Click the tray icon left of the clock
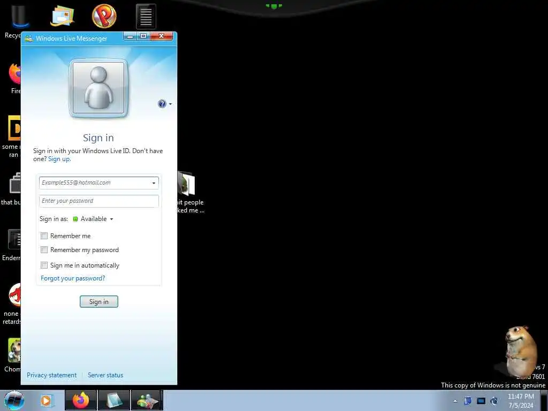Screen dimensions: 548x411 tap(494, 401)
